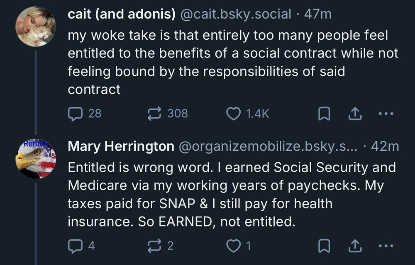The height and width of the screenshot is (265, 415).
Task: Expand the 308 repost count
Action: (178, 113)
